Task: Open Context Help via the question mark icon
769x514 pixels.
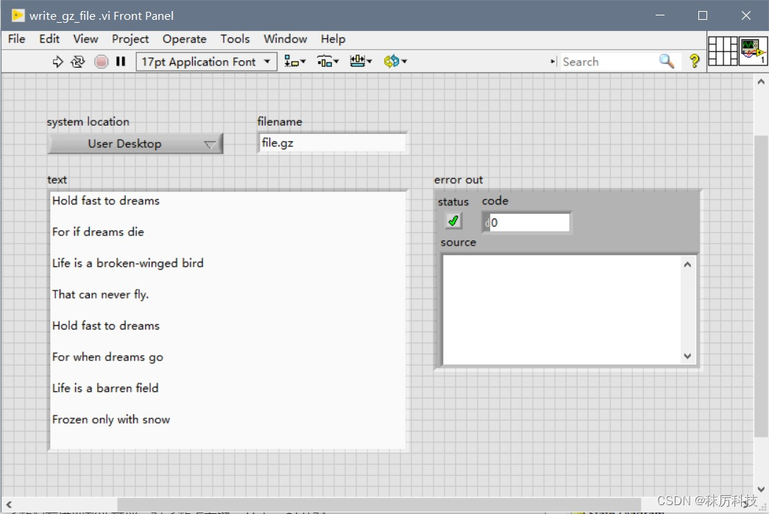Action: 694,62
